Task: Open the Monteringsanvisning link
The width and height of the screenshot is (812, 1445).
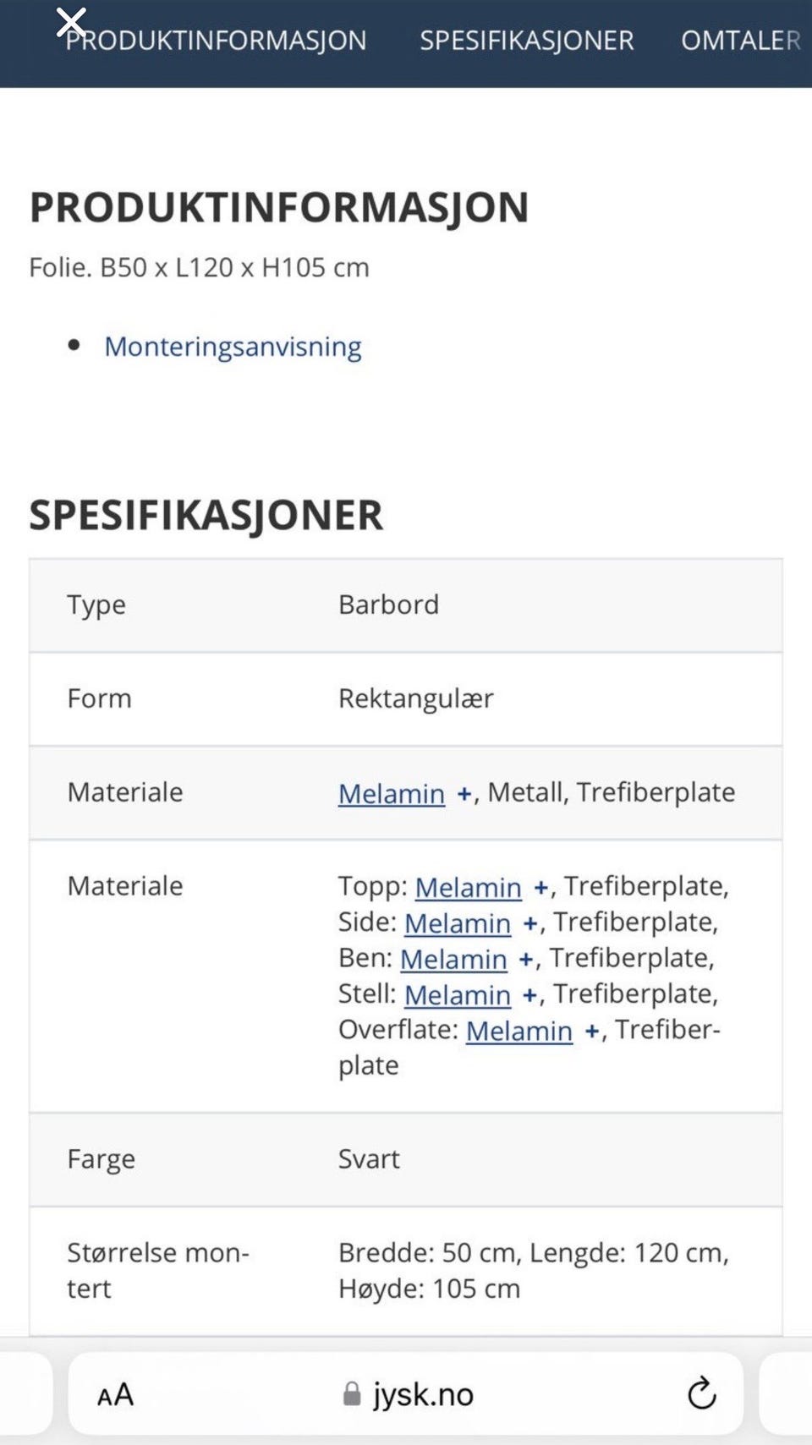Action: pos(233,346)
